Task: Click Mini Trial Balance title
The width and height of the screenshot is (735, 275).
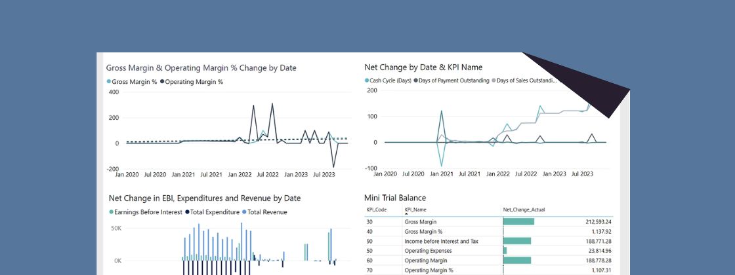Action: tap(395, 198)
